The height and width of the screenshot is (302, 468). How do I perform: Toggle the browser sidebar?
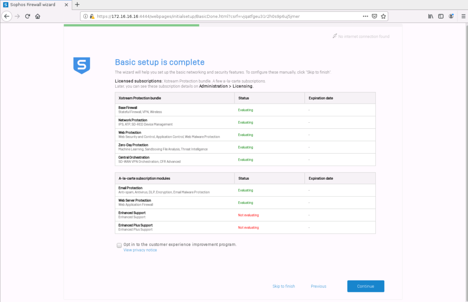(441, 16)
